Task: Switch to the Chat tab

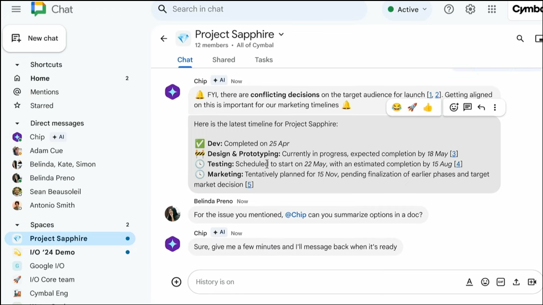Action: [x=185, y=60]
